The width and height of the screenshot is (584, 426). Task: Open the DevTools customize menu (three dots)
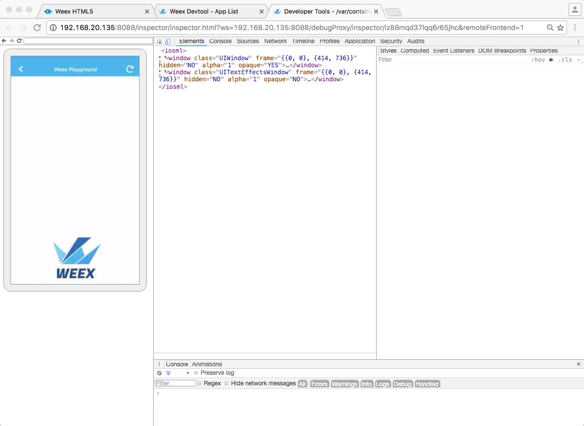[578, 41]
